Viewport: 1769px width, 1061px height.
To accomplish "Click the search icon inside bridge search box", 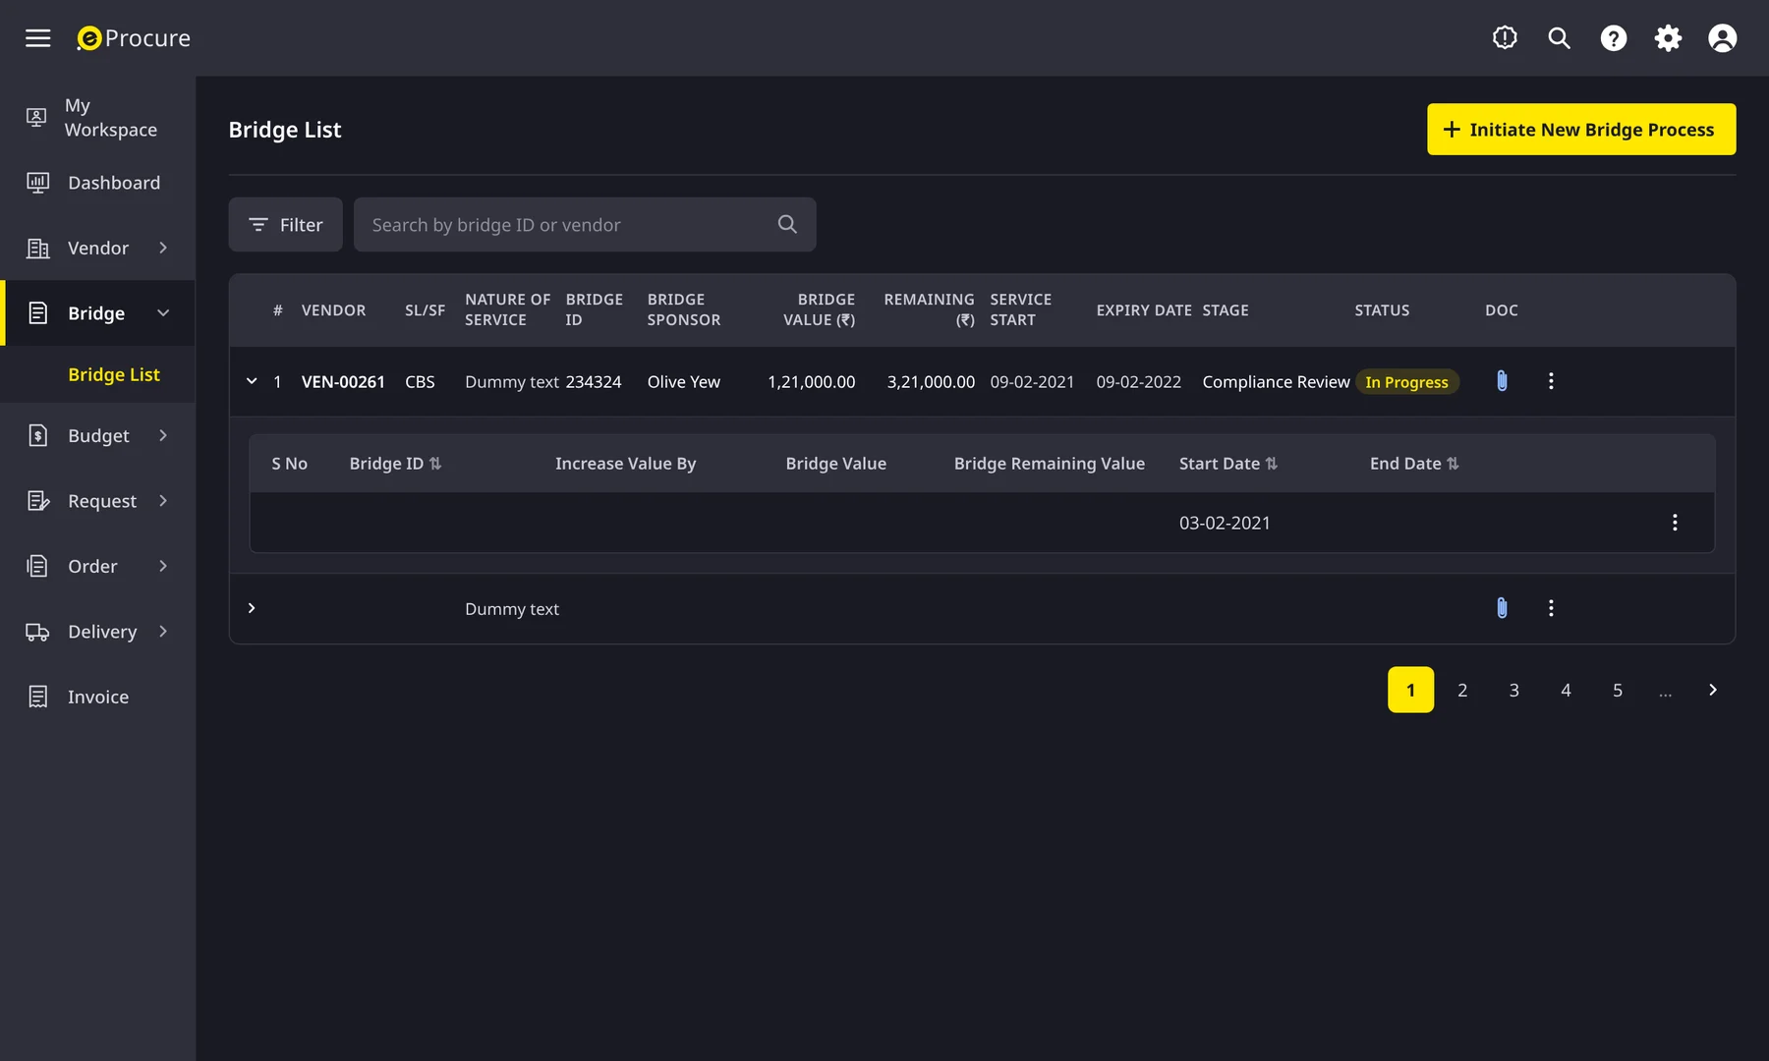I will [787, 224].
